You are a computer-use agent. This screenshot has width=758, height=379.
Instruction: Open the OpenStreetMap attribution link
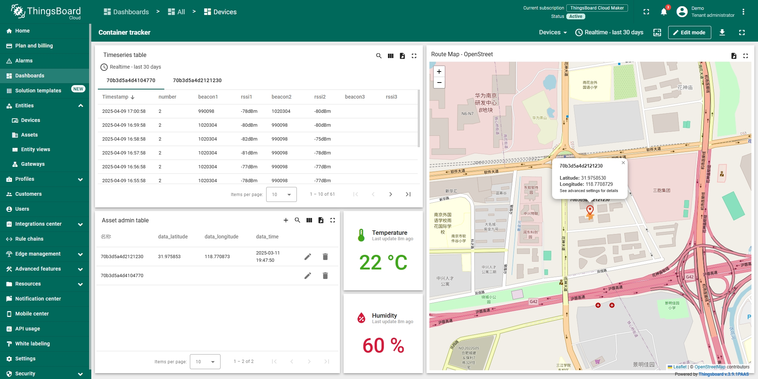tap(710, 367)
